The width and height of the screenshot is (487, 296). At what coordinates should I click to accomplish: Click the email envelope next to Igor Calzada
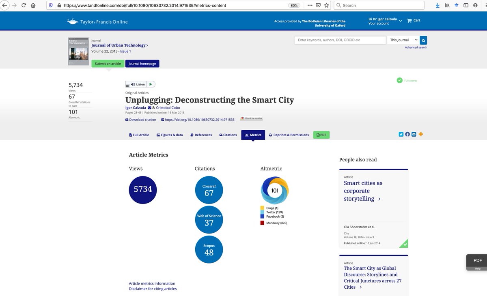[149, 108]
